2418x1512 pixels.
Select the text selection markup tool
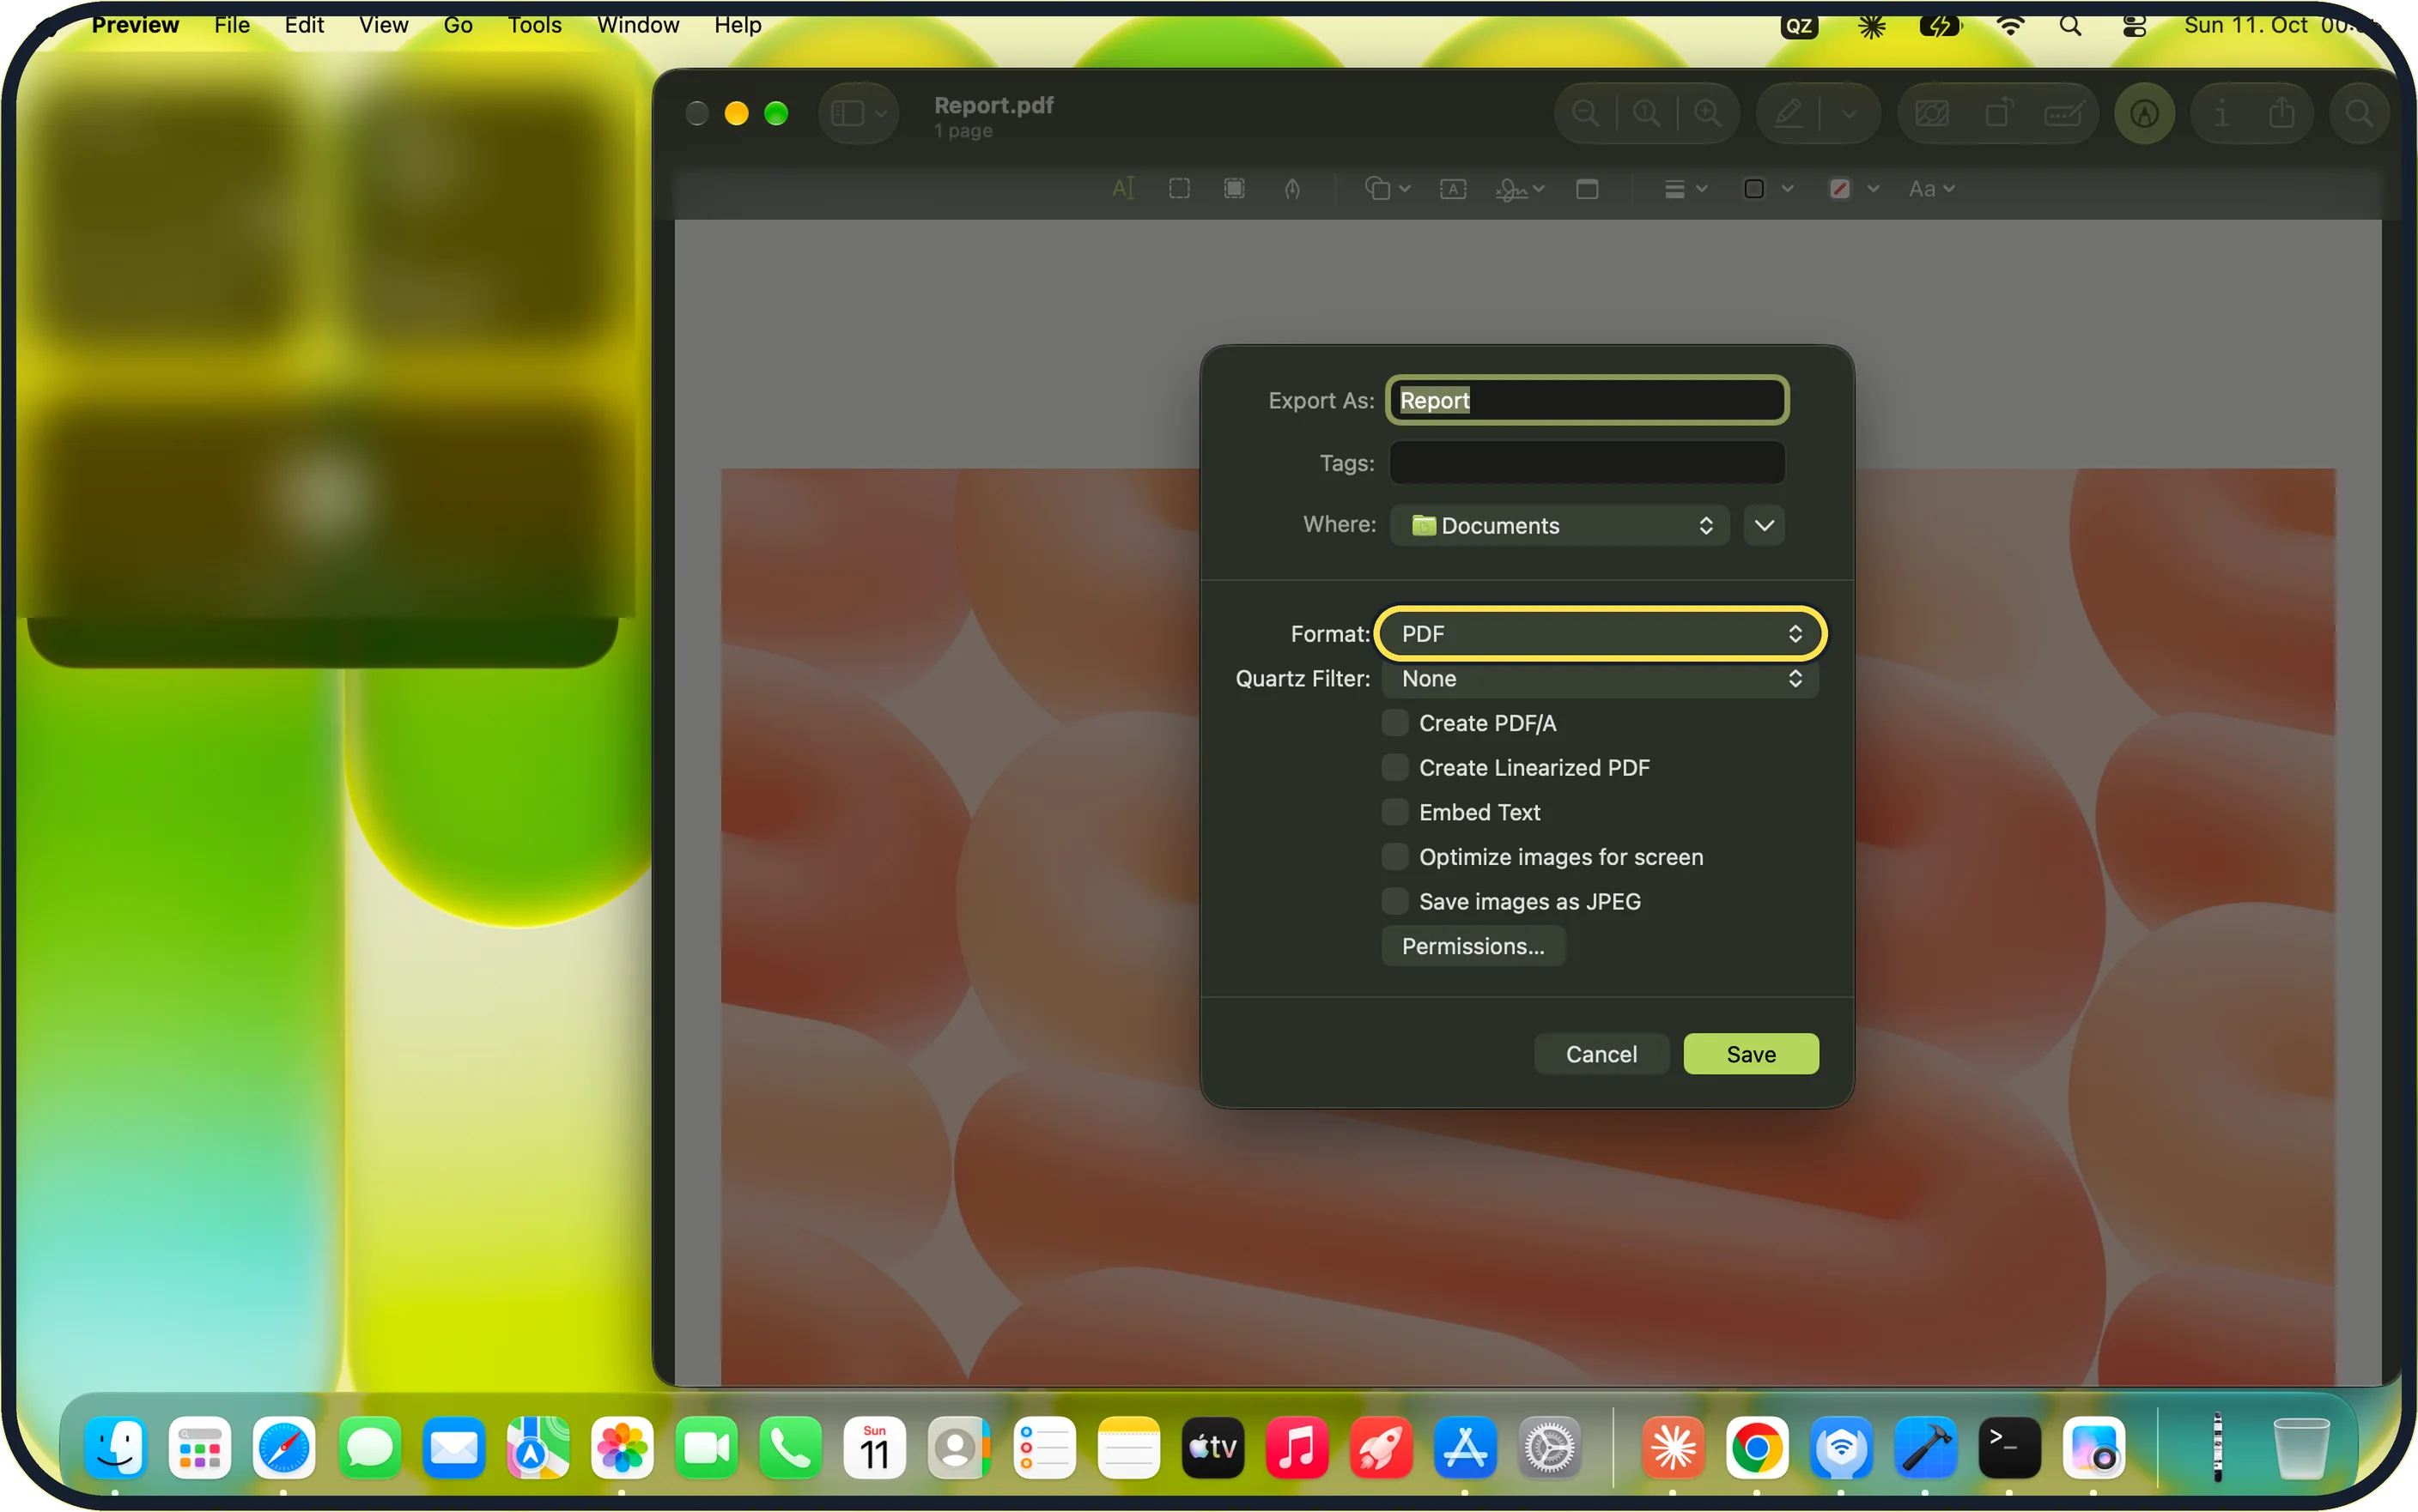(x=1123, y=189)
